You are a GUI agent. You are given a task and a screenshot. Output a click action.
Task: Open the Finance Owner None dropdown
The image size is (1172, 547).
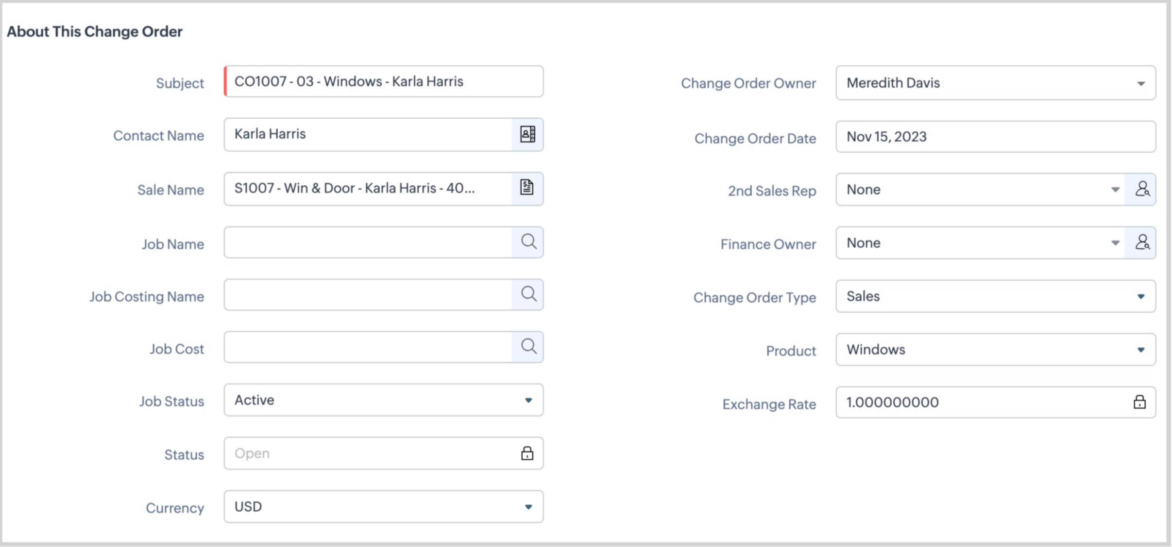click(x=1115, y=243)
